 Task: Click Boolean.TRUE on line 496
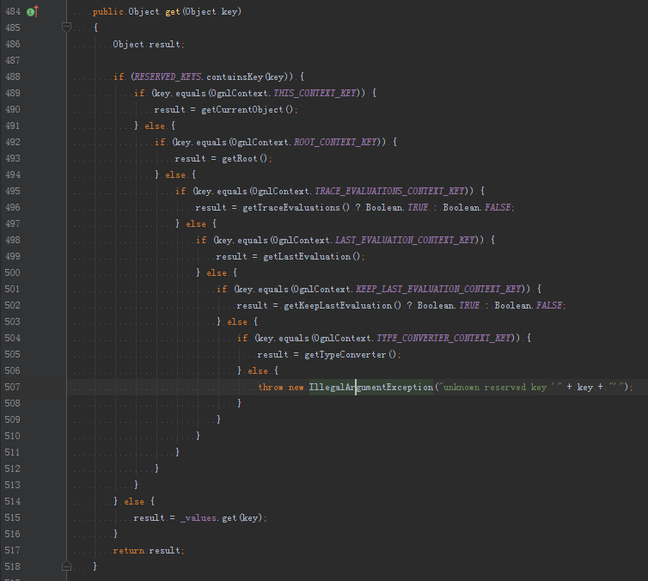pyautogui.click(x=397, y=207)
